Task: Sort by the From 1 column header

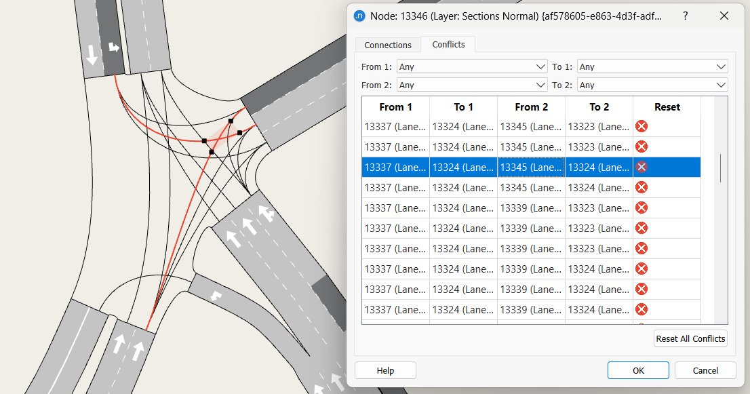Action: tap(395, 107)
